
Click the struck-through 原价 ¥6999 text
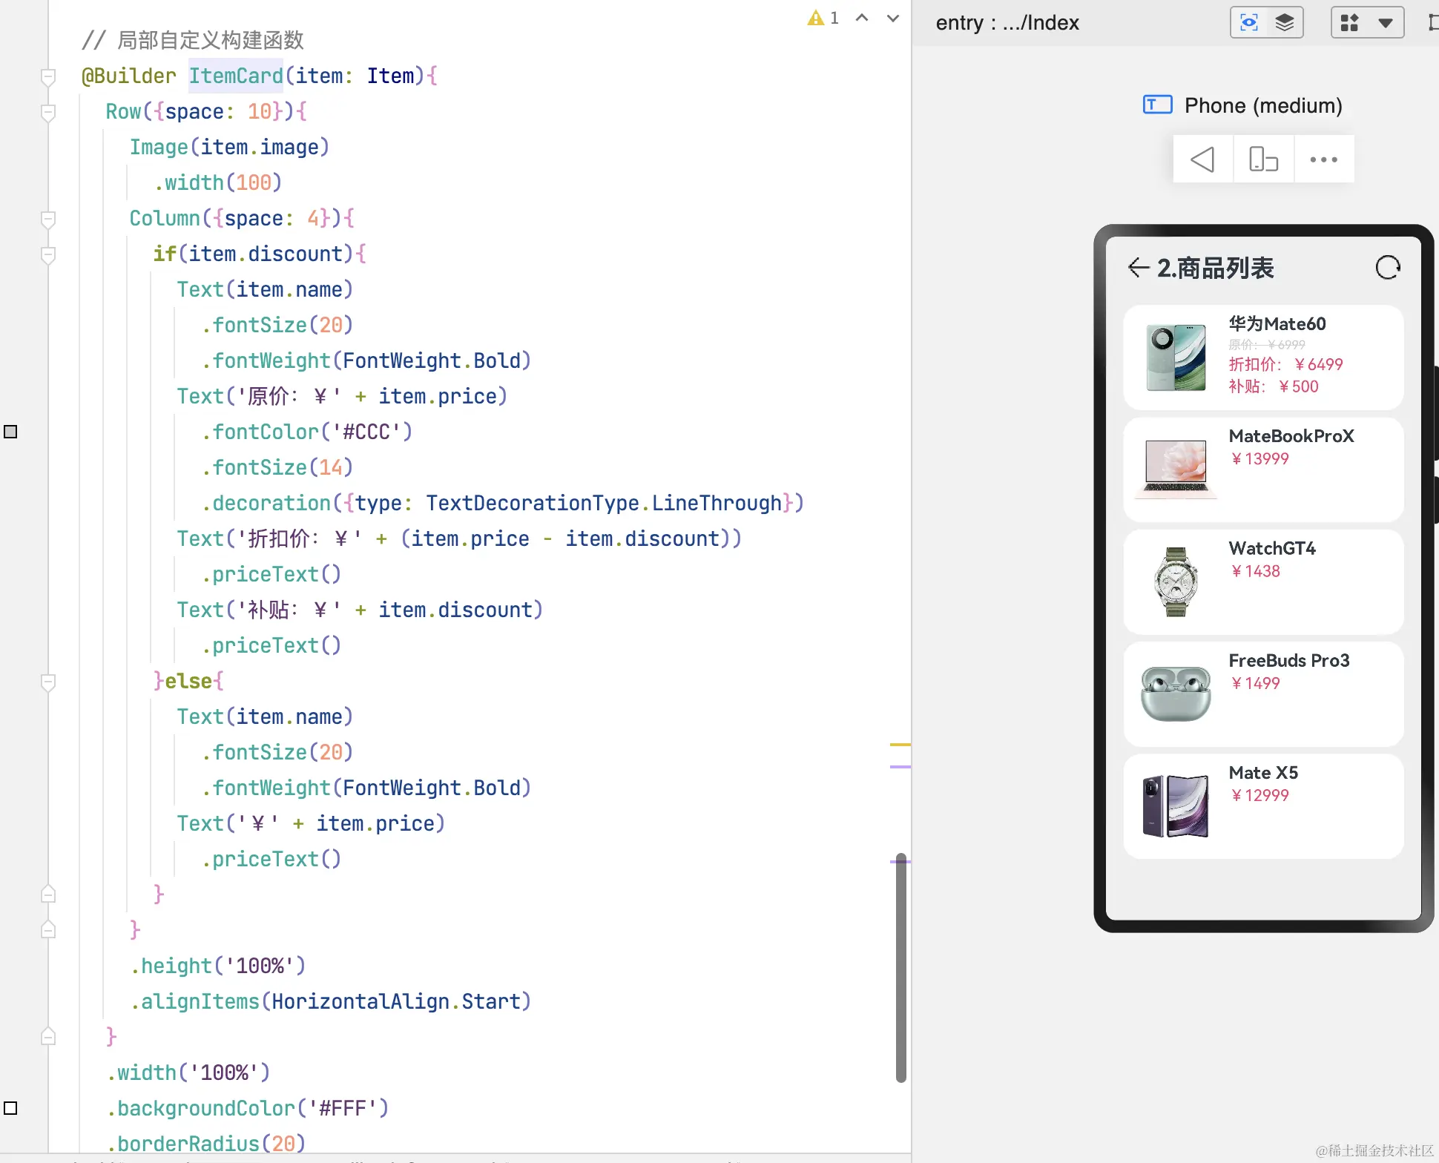[1267, 344]
